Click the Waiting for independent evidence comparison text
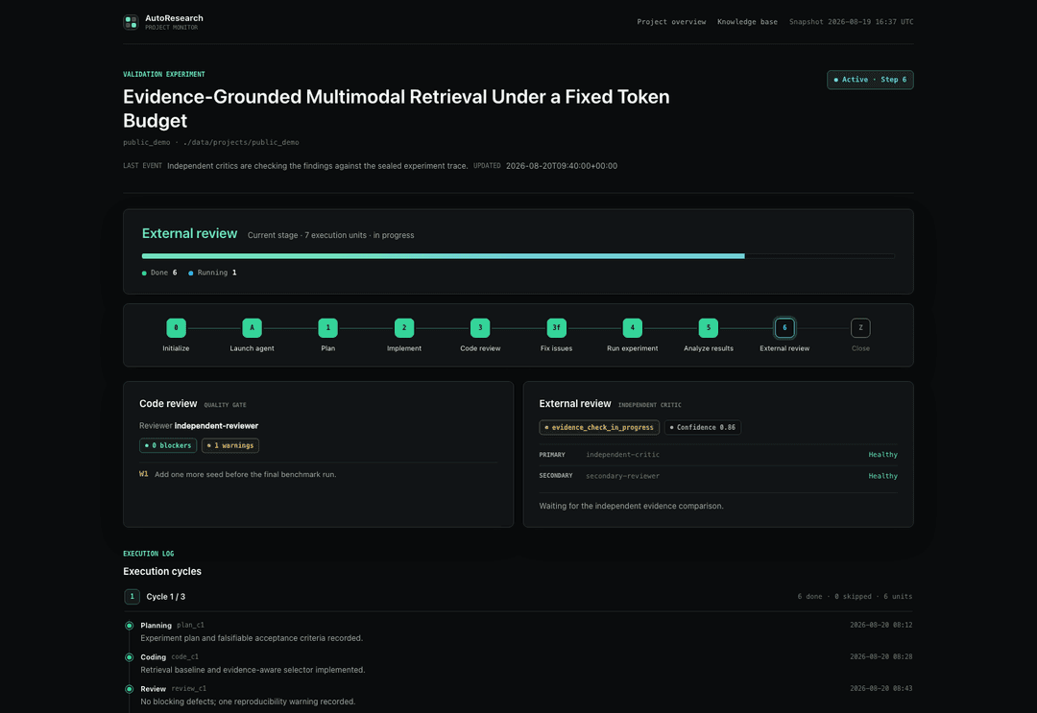 point(631,506)
